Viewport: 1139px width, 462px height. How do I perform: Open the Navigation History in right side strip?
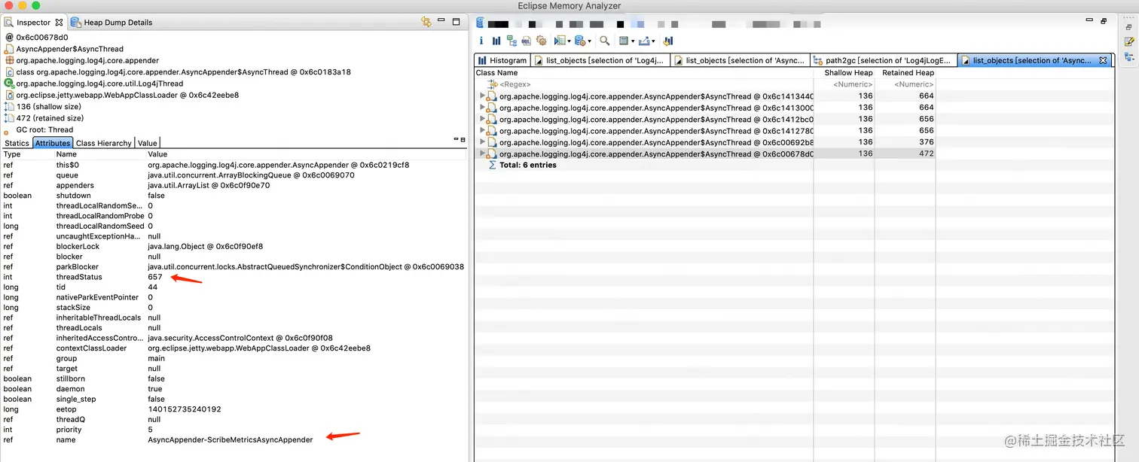1128,56
